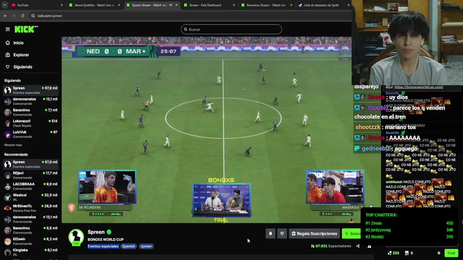Screen dimensions: 463x260
Task: Open LACOBRAAA recommended channel
Action: click(x=30, y=186)
